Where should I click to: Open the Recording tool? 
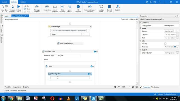47,8
